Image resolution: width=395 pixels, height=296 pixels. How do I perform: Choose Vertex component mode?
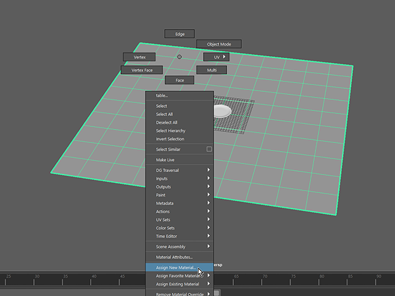point(139,57)
